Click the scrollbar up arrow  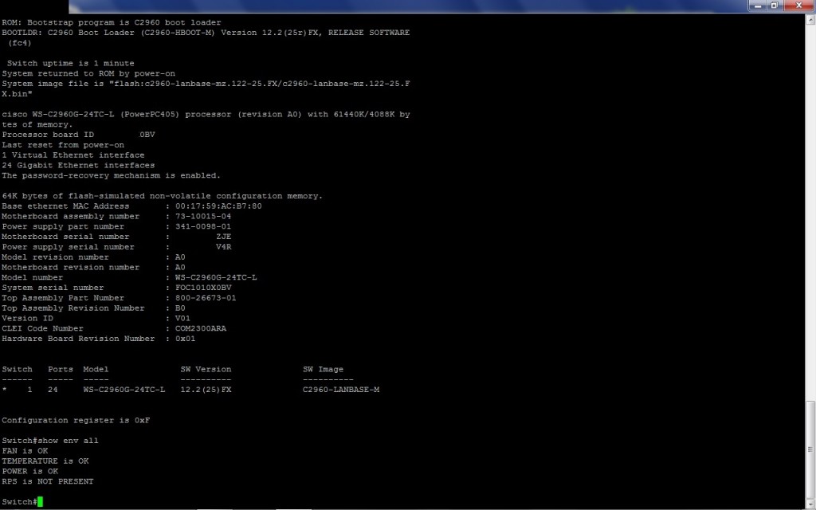(x=810, y=20)
